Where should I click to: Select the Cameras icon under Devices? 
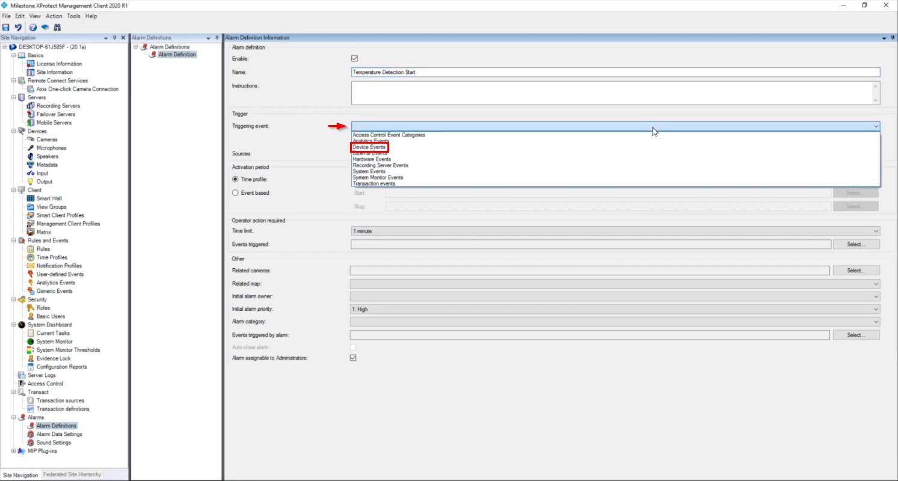(31, 139)
